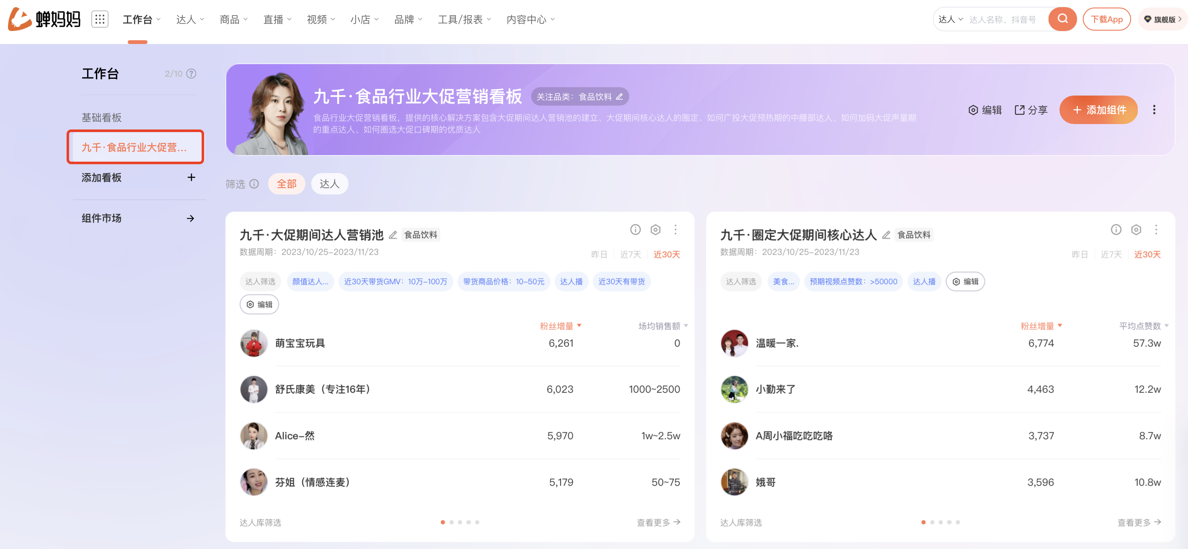Open search type dropdown labeled 达人
Image resolution: width=1188 pixels, height=549 pixels.
(950, 19)
